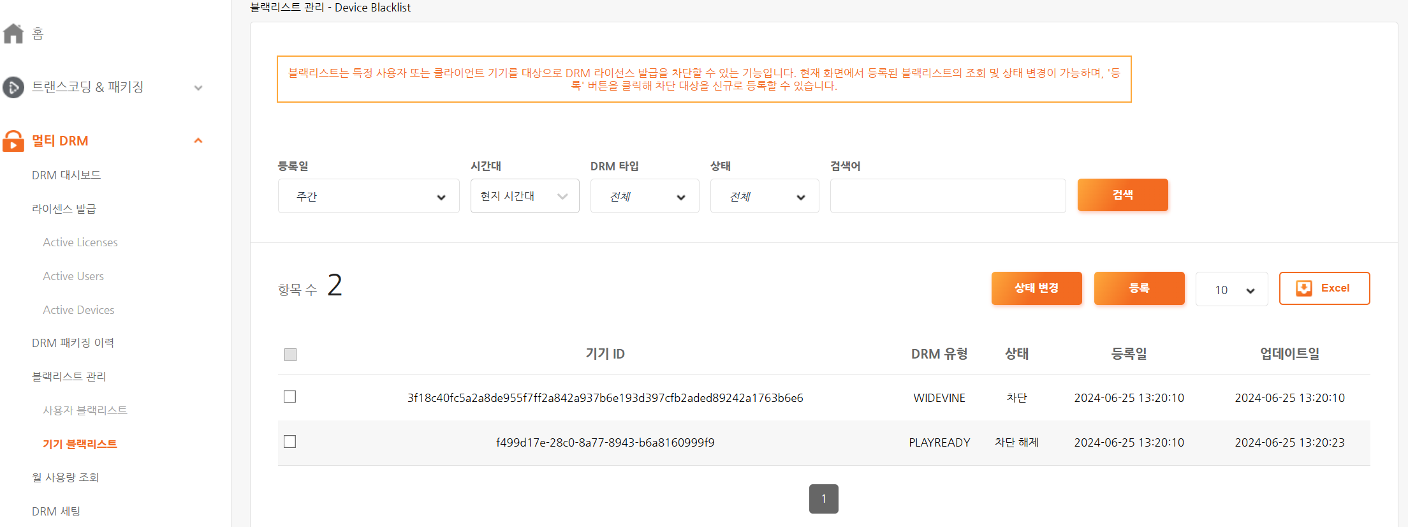The image size is (1408, 527).
Task: Click the Home house icon
Action: click(13, 33)
